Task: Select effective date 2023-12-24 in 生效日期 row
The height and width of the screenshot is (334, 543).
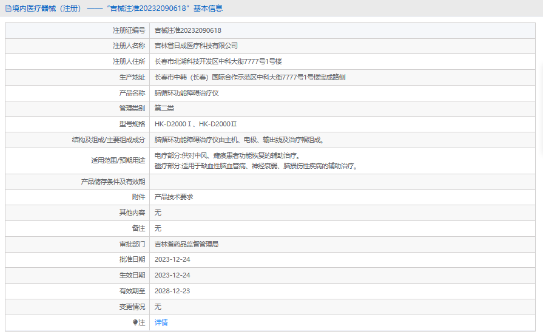Action: coord(172,276)
